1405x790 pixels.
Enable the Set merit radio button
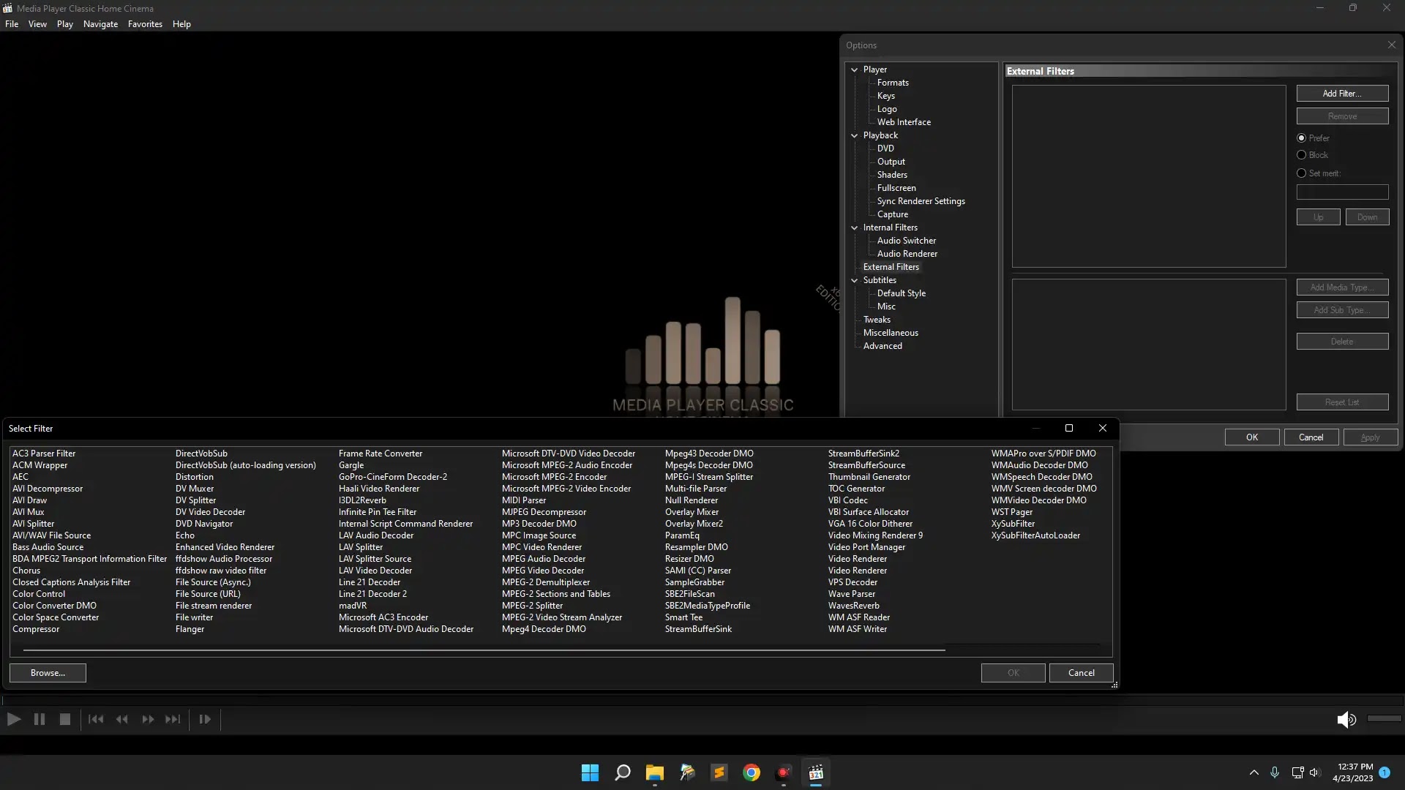(x=1302, y=173)
